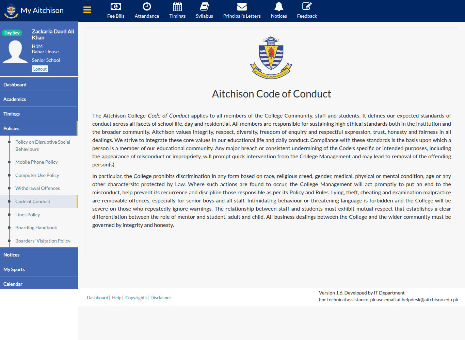Open Attendance via the clock icon
This screenshot has height=340, width=465.
point(147,6)
